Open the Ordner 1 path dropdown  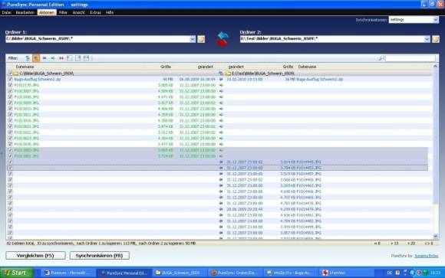[192, 39]
